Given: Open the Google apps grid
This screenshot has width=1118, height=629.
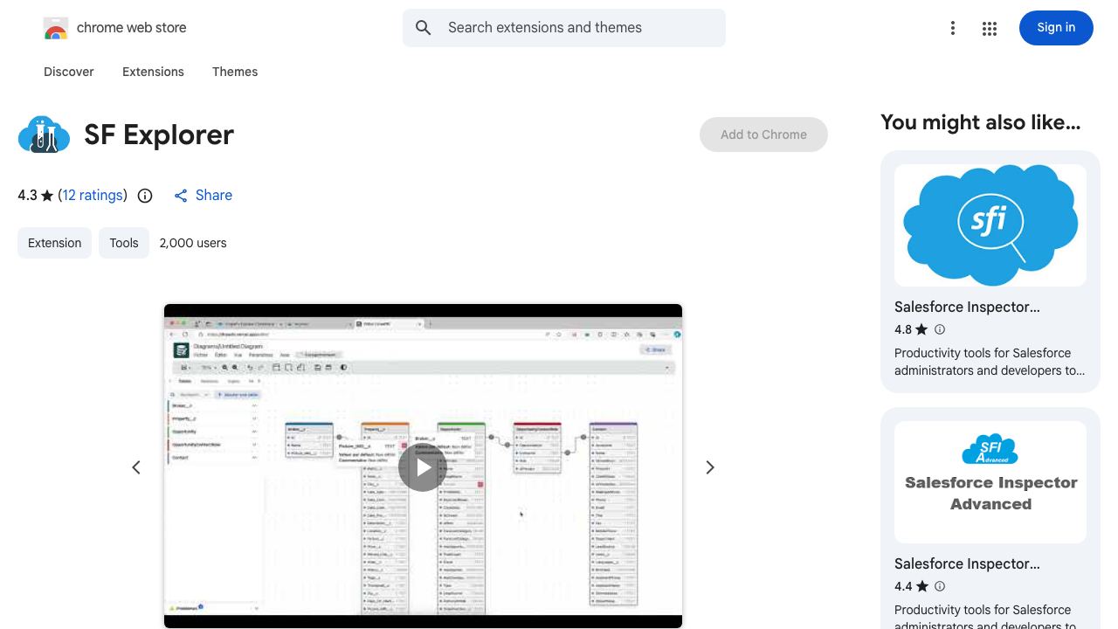Looking at the screenshot, I should 990,28.
